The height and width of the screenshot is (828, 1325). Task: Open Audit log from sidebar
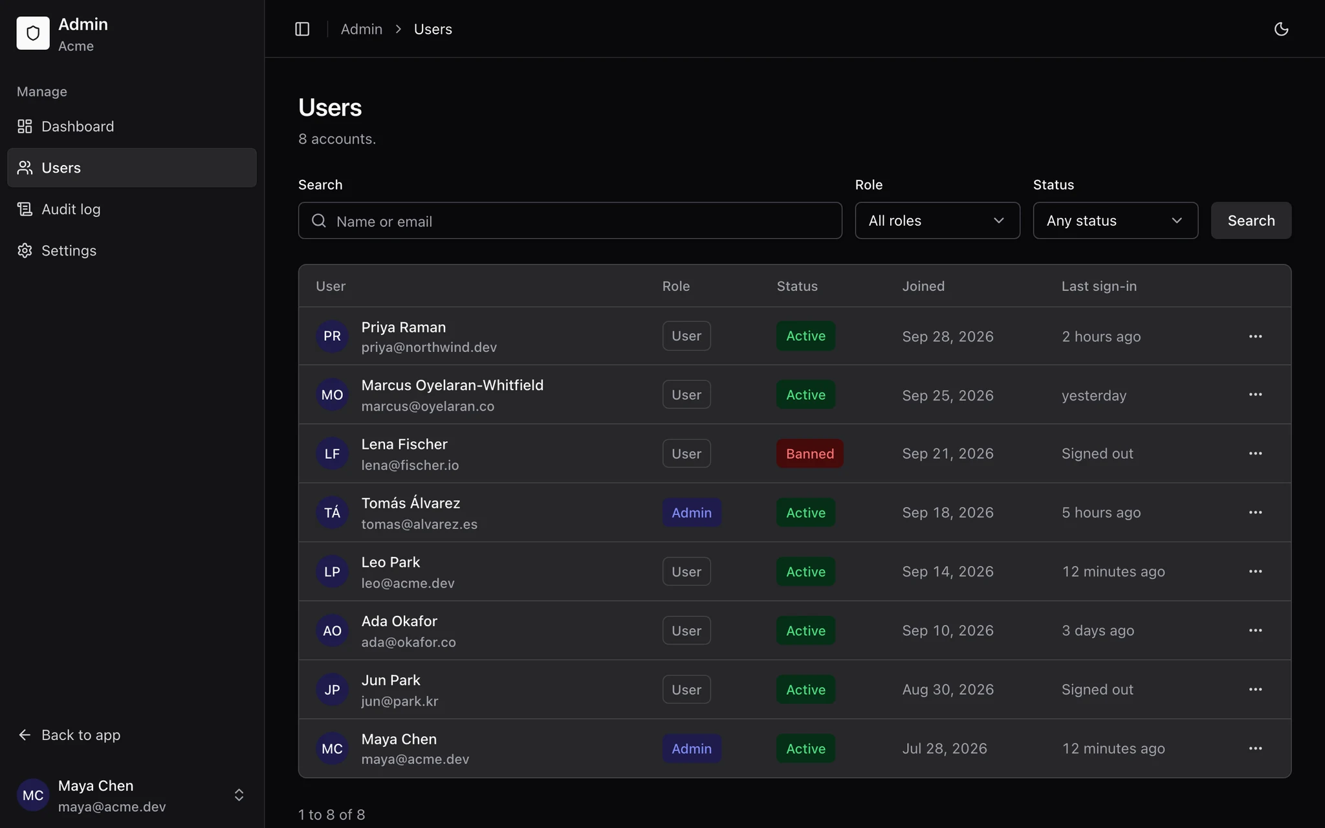pyautogui.click(x=132, y=209)
